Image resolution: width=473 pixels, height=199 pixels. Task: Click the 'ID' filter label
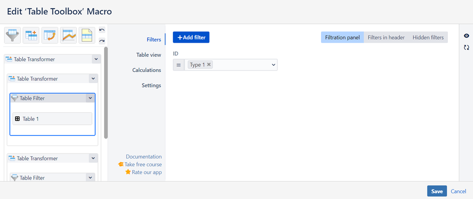click(176, 54)
